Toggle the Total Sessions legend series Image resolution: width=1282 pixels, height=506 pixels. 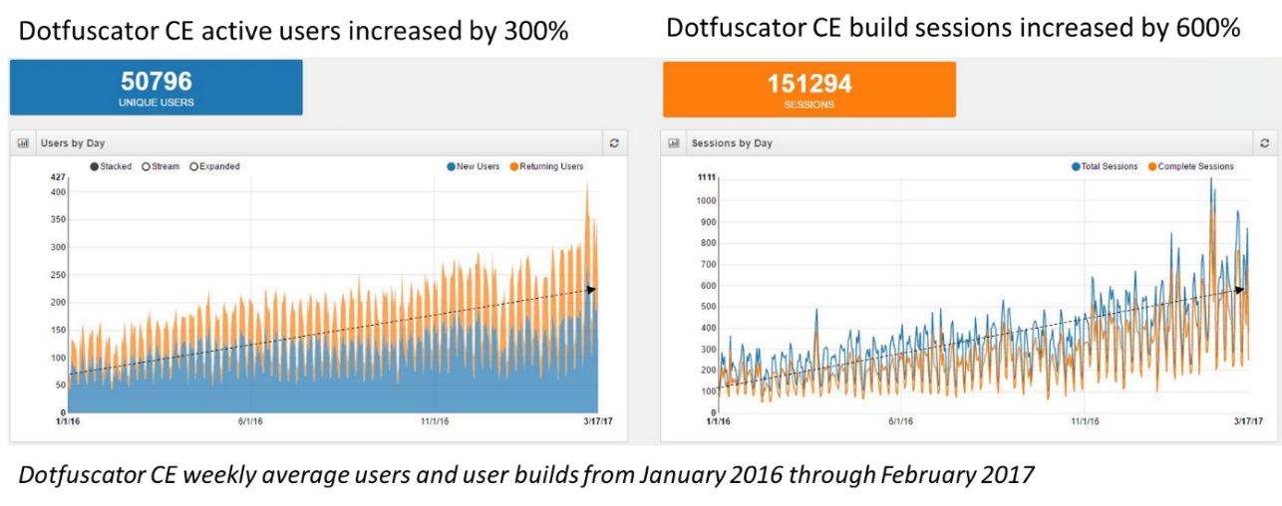click(x=1105, y=166)
